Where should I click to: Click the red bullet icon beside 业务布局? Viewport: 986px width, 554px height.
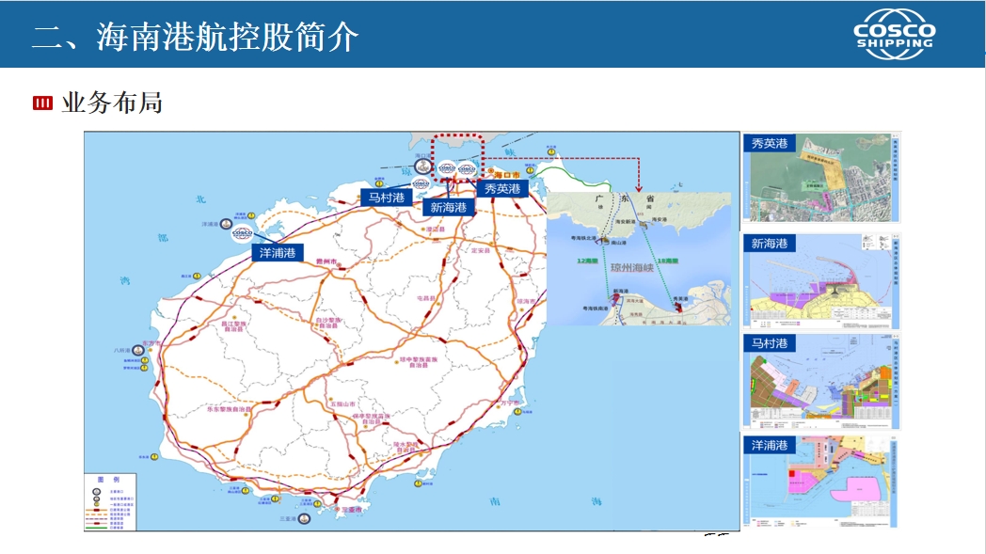pos(42,103)
